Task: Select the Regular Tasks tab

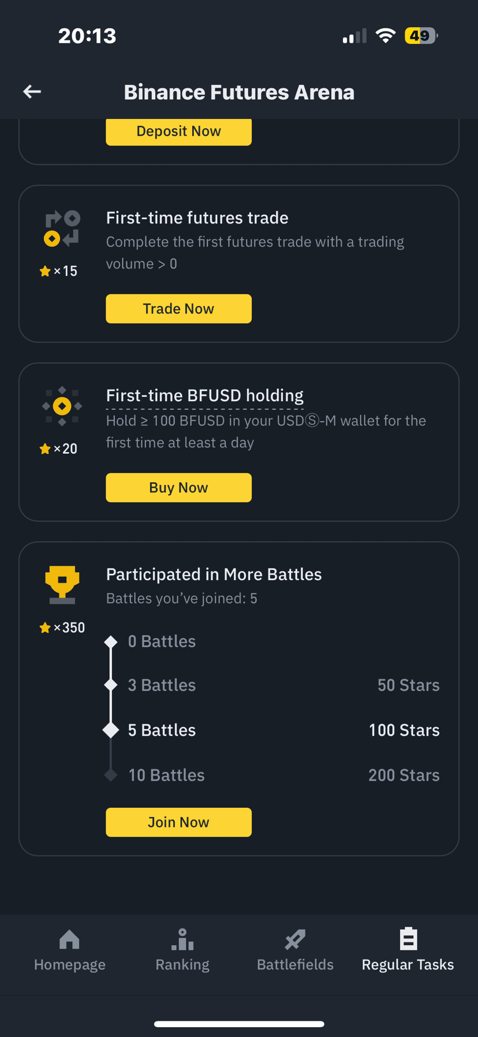Action: (x=408, y=950)
